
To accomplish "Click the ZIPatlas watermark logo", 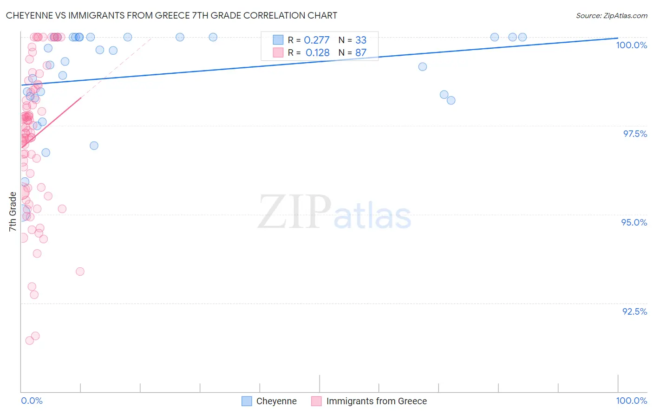I will [x=334, y=213].
